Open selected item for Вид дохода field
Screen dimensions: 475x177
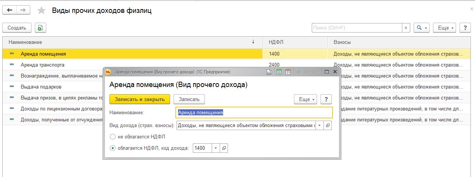coord(328,125)
